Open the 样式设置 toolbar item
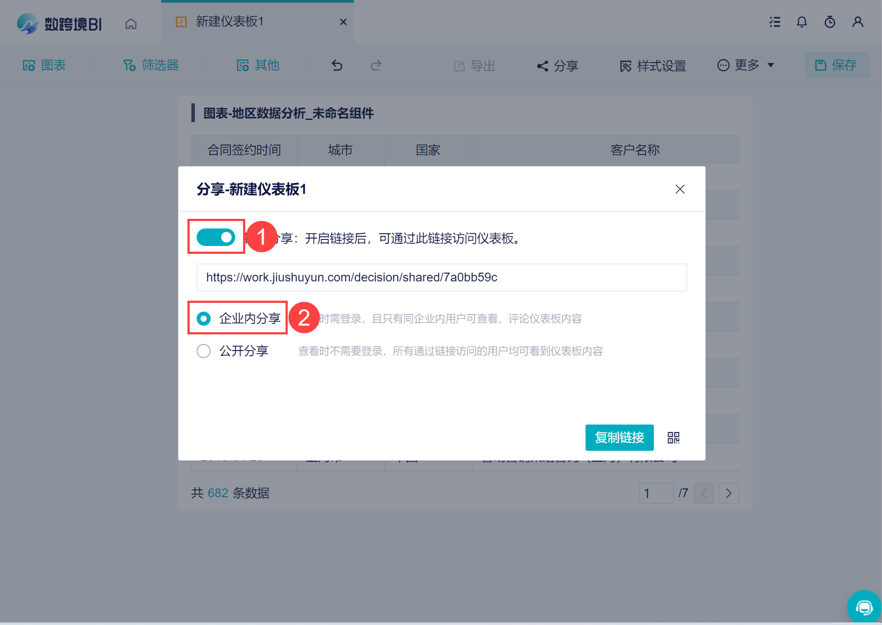This screenshot has height=625, width=882. (653, 66)
